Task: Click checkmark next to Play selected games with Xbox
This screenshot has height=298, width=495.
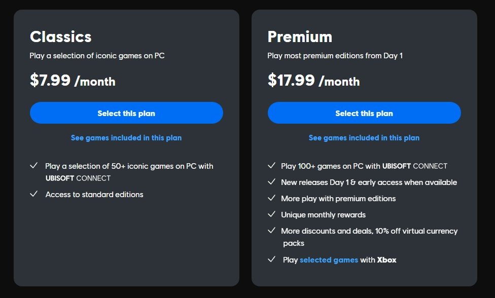Action: click(272, 259)
